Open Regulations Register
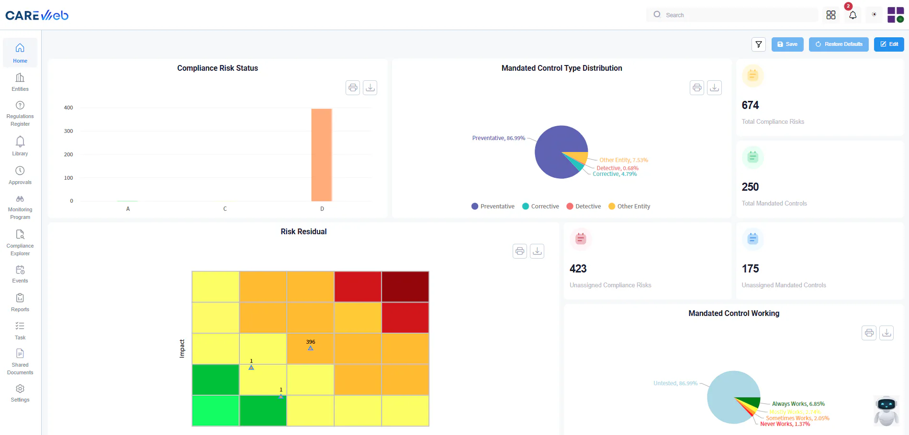909x435 pixels. click(20, 114)
